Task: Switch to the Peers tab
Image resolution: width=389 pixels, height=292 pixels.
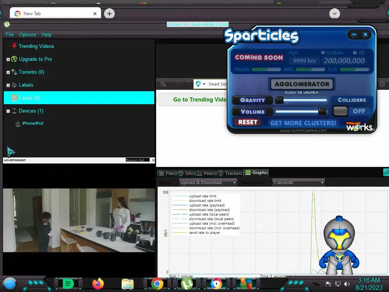Action: point(206,173)
